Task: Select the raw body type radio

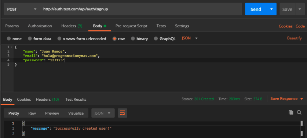Action: tap(114, 39)
